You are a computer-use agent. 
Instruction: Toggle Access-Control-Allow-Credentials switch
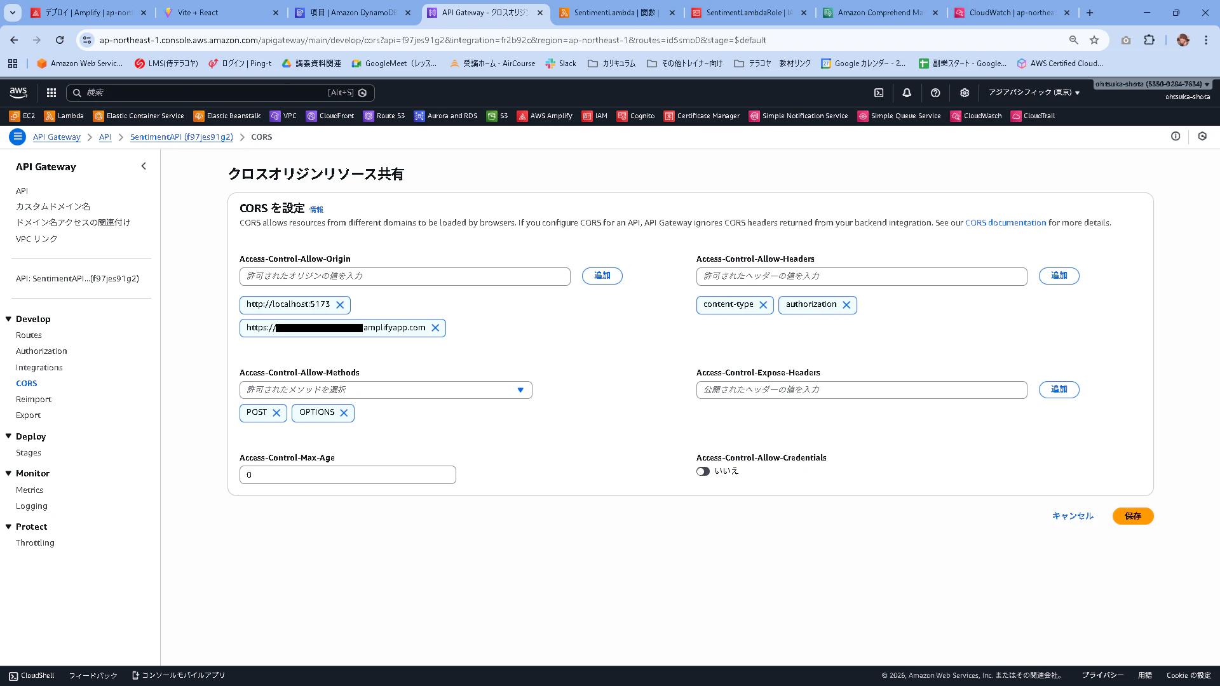pyautogui.click(x=703, y=471)
